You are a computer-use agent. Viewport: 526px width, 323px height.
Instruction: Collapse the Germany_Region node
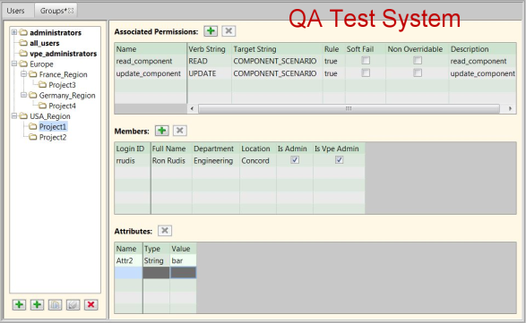click(23, 95)
